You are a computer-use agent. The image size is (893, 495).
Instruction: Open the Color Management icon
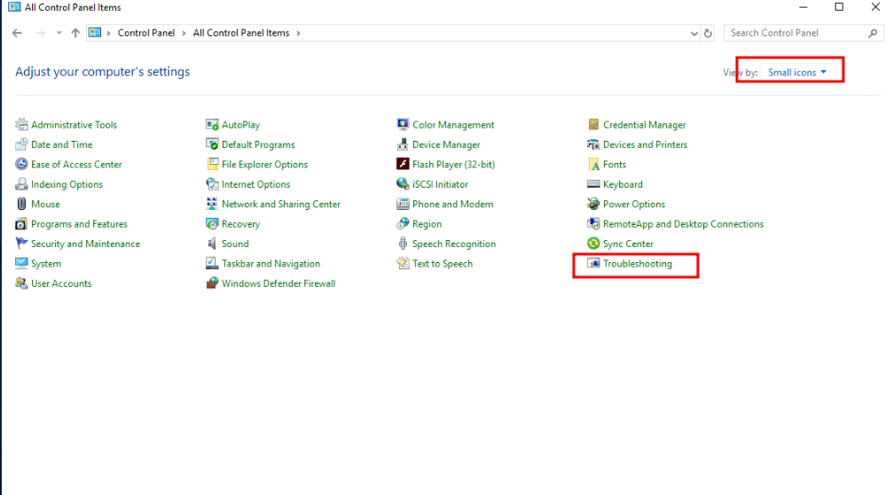pos(403,125)
